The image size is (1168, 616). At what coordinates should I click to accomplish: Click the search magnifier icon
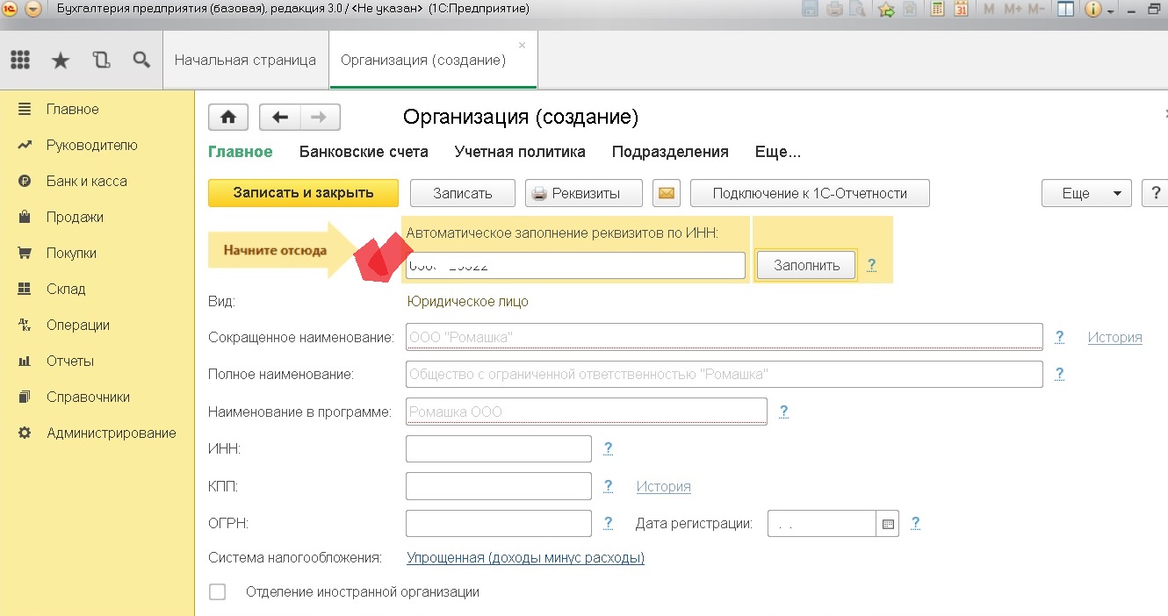pos(141,60)
